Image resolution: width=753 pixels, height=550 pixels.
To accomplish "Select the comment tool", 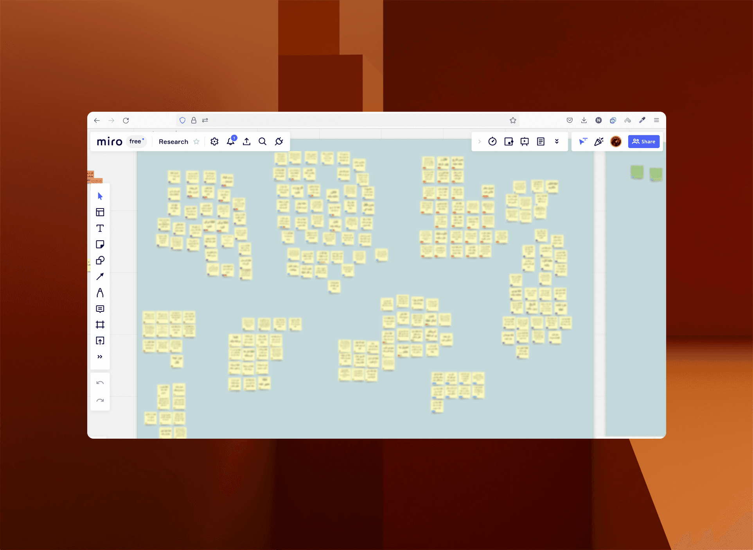I will click(x=100, y=309).
